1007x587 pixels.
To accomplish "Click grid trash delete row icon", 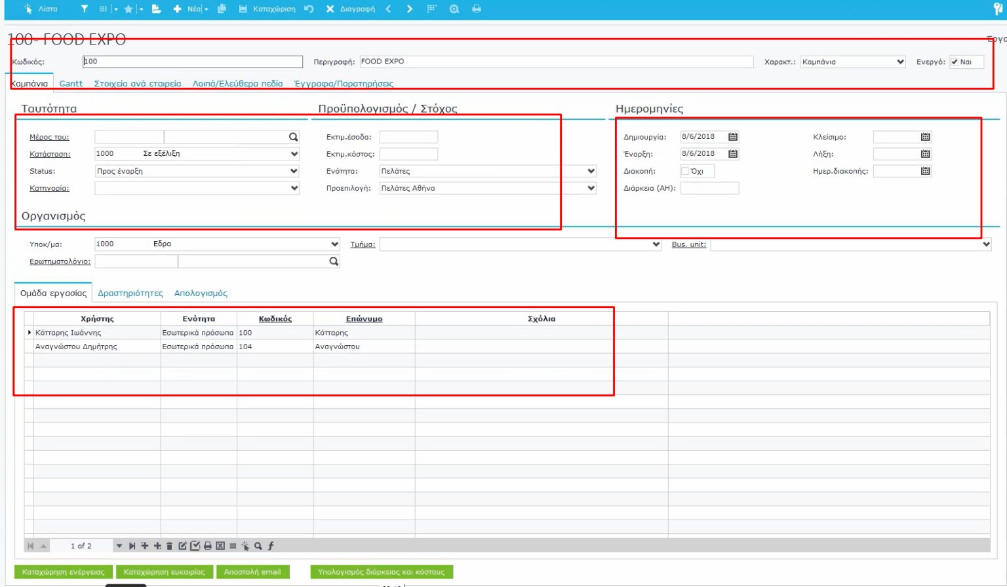I will coord(169,546).
